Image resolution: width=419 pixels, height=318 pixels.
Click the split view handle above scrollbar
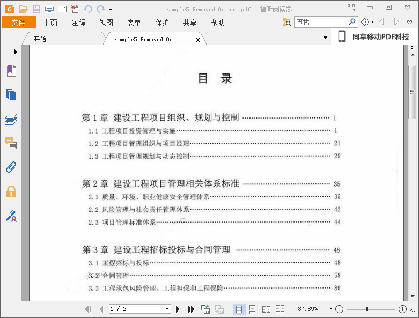[x=413, y=48]
